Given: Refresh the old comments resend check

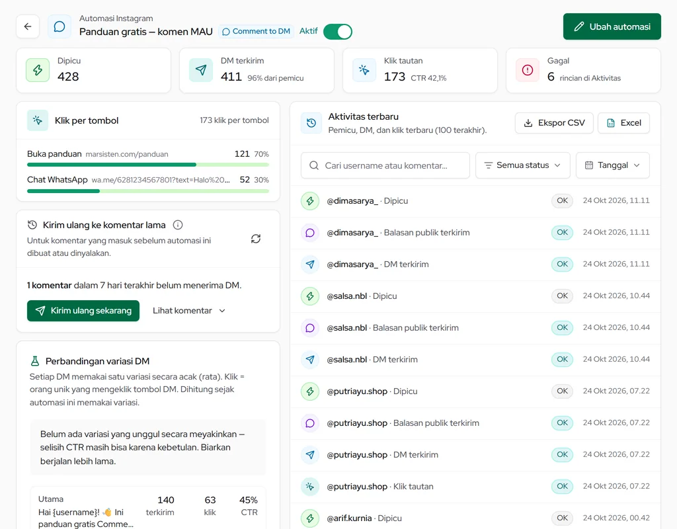Looking at the screenshot, I should pos(256,239).
